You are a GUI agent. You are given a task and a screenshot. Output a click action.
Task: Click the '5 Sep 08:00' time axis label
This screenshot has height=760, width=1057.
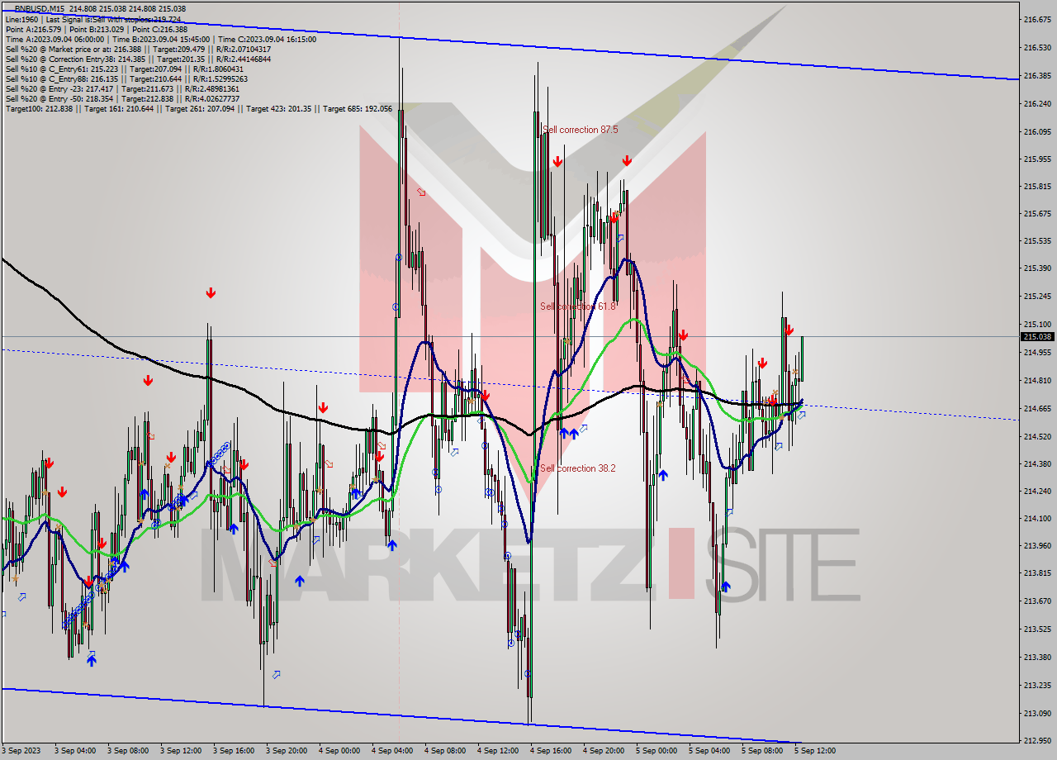tap(762, 751)
